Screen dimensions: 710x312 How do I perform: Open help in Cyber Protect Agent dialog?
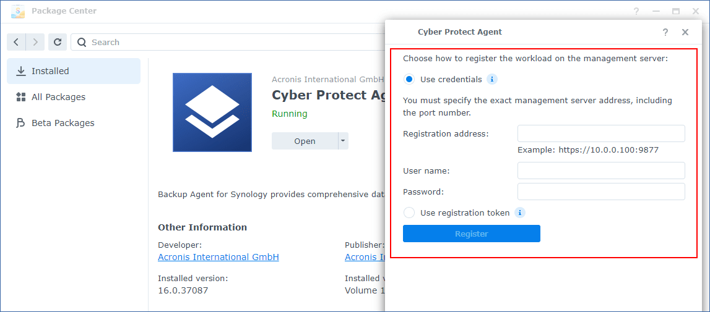point(665,32)
